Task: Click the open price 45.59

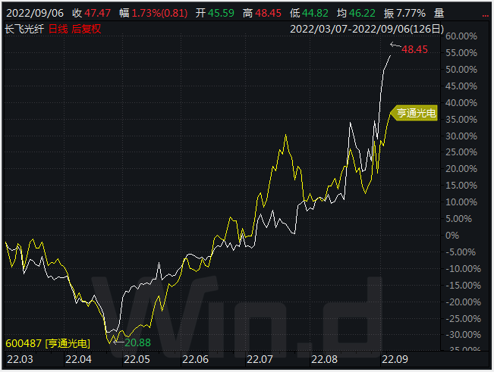Action: (x=221, y=13)
